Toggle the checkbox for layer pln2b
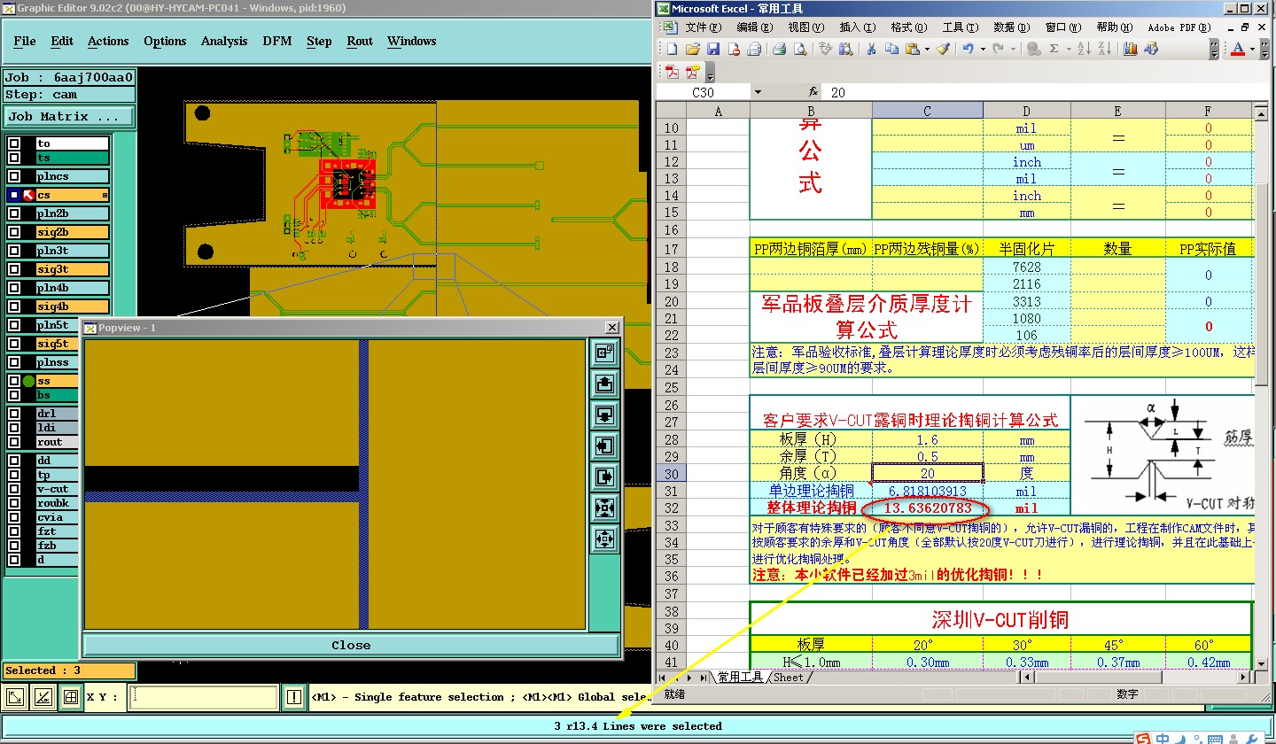 14,213
